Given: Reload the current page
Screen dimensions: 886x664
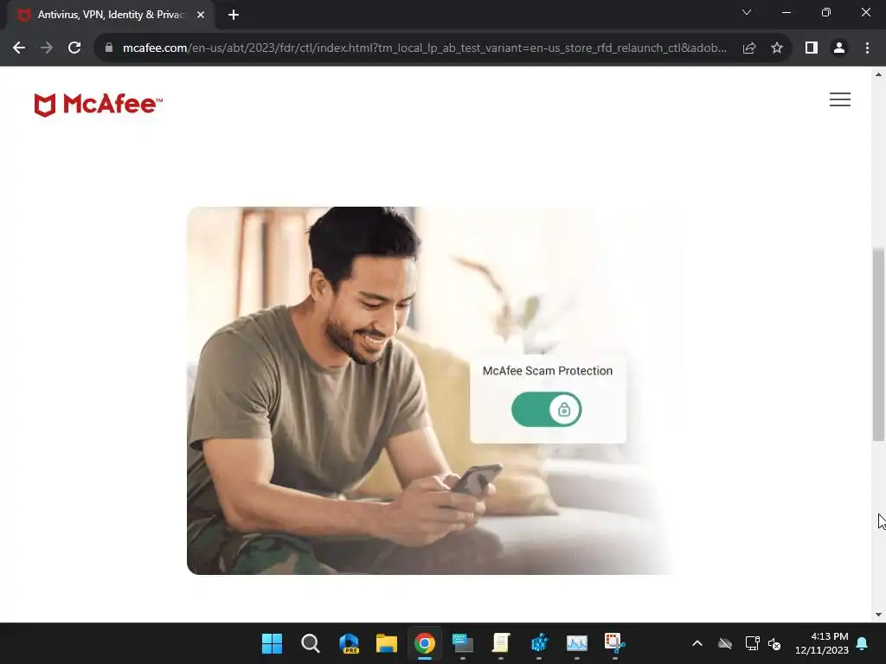Looking at the screenshot, I should pos(74,48).
